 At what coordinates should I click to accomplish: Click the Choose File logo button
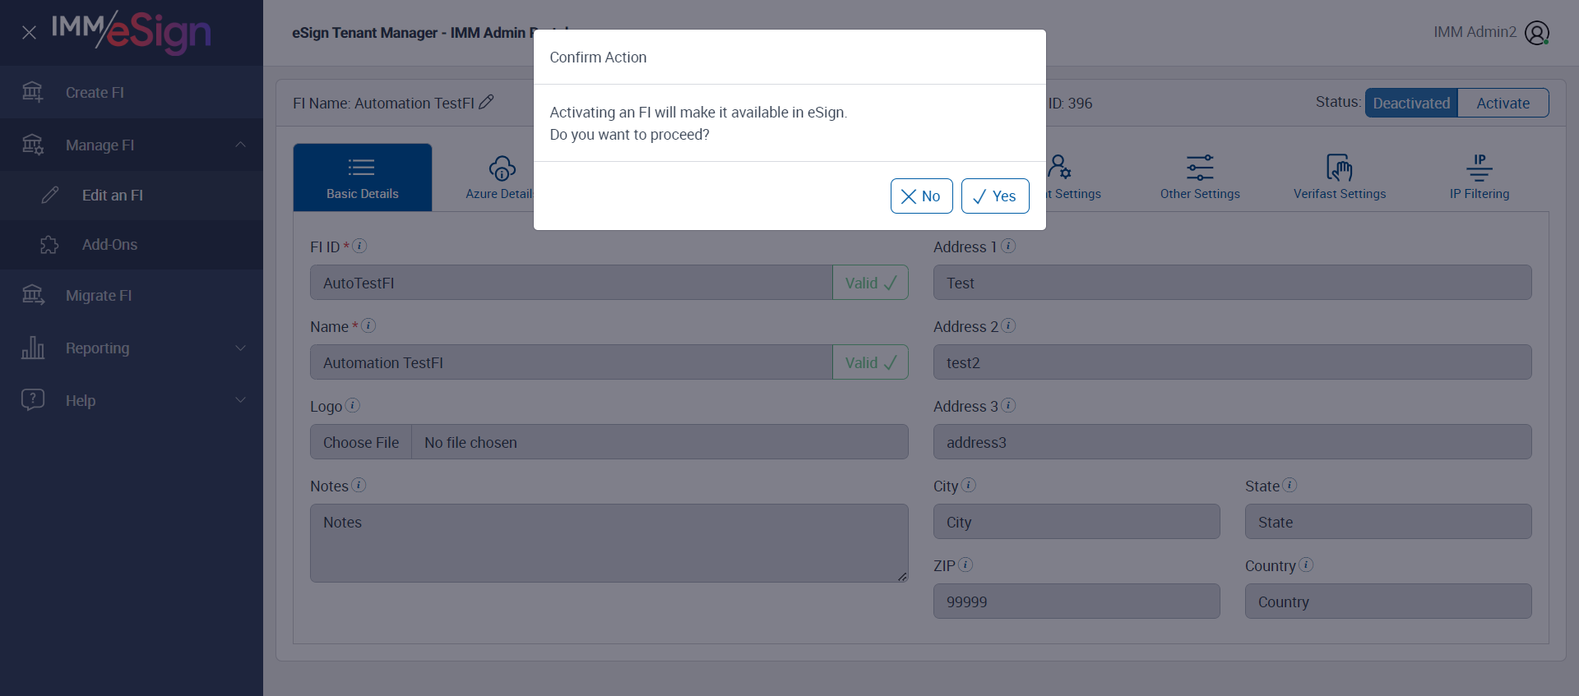(x=361, y=442)
